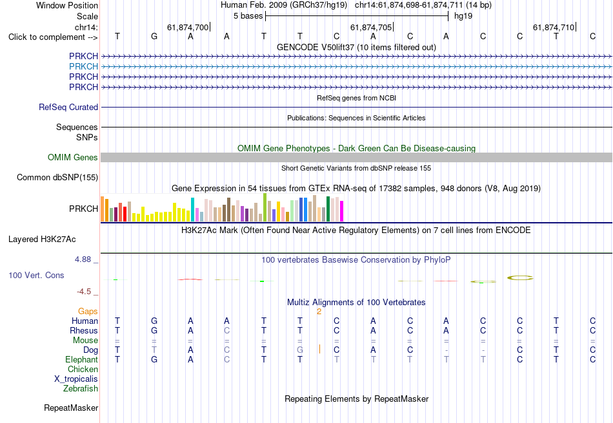Click the G base in the Dog row
Image resolution: width=613 pixels, height=423 pixels.
(x=300, y=350)
